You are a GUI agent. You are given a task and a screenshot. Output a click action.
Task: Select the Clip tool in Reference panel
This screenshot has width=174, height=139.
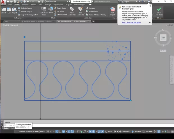click(9, 10)
